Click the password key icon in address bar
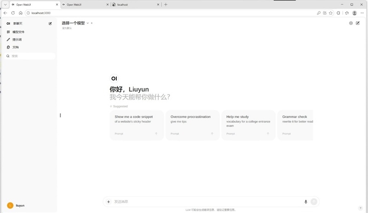The image size is (368, 213). pyautogui.click(x=318, y=13)
